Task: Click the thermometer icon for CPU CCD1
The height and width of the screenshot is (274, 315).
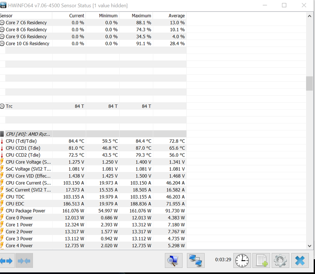Action: point(2,148)
